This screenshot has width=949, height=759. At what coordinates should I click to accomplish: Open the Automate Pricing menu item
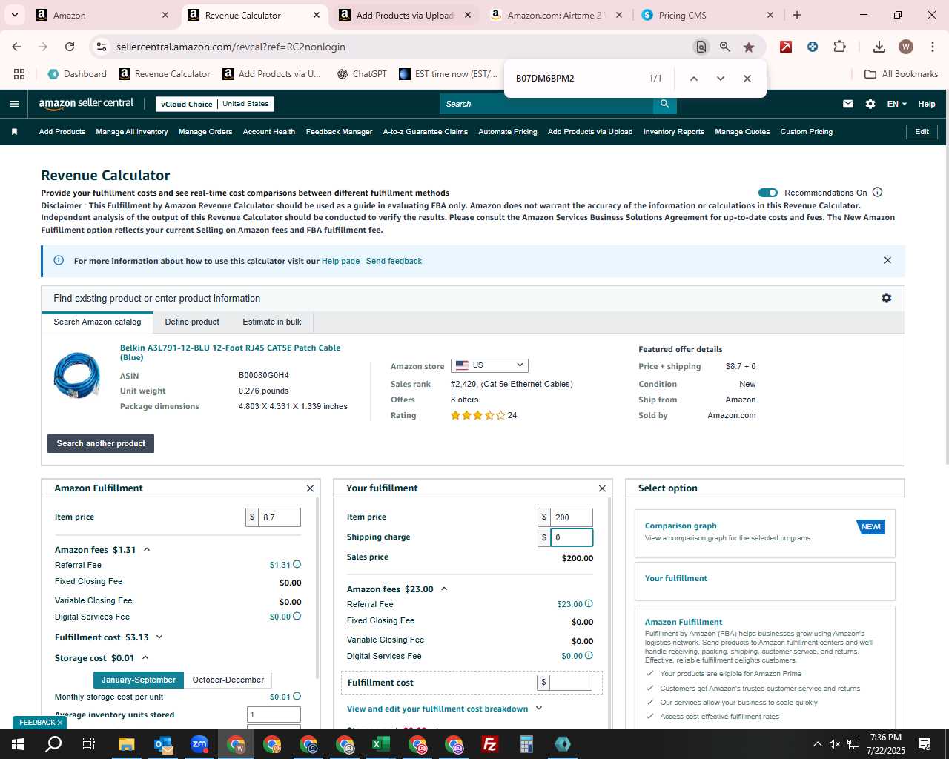pos(508,132)
